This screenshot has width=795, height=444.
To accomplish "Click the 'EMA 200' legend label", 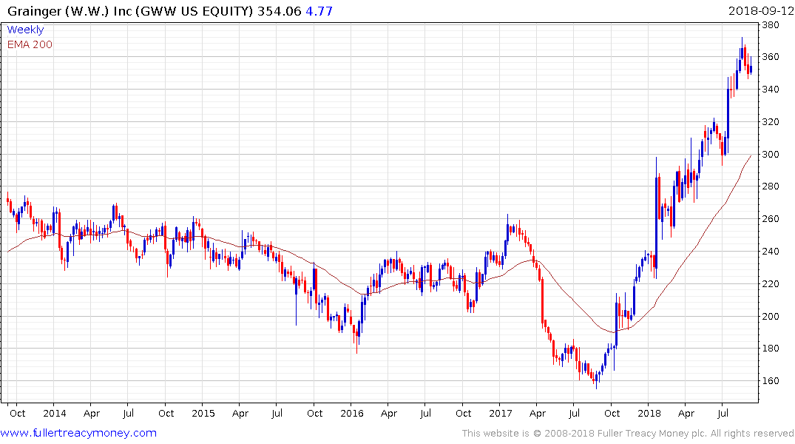I will 30,44.
